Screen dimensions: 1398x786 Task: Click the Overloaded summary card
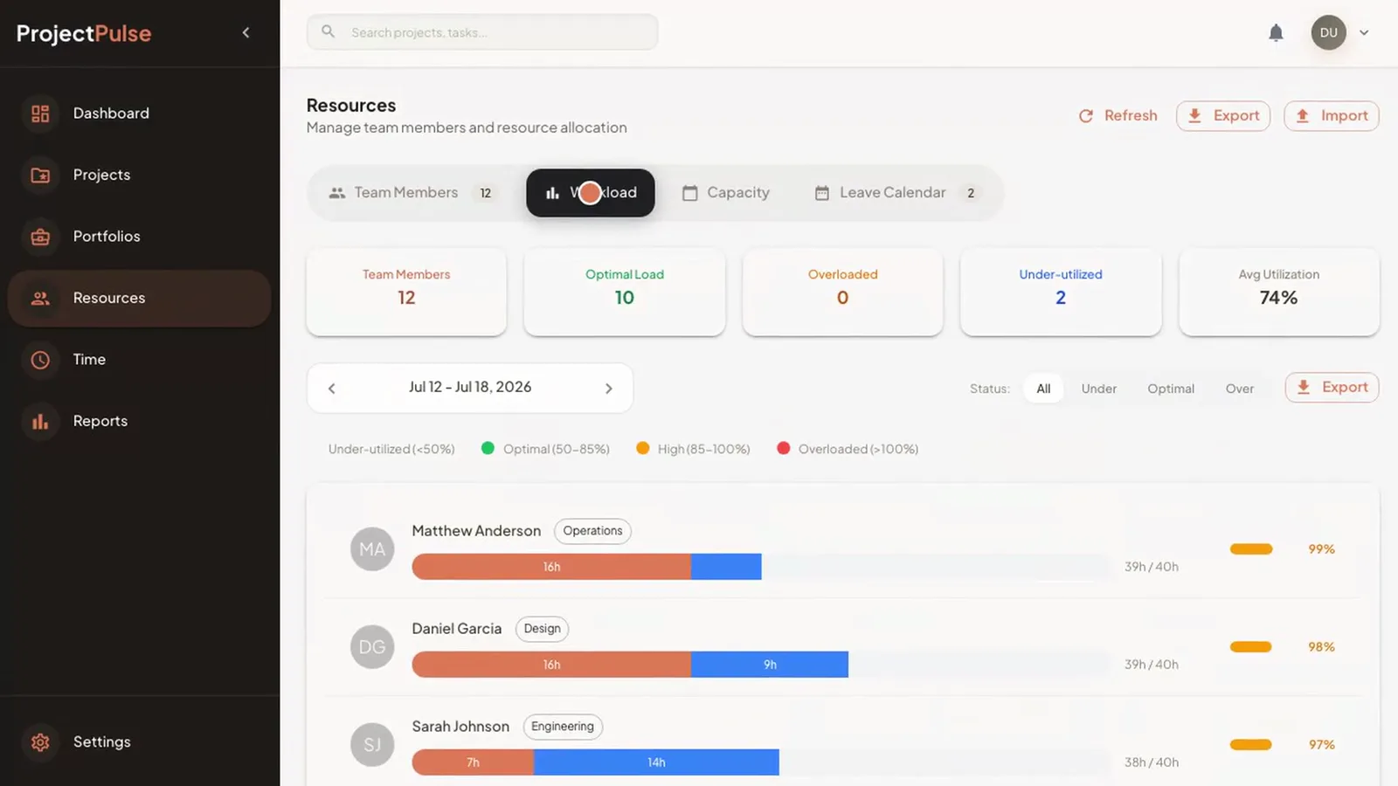[x=842, y=292]
